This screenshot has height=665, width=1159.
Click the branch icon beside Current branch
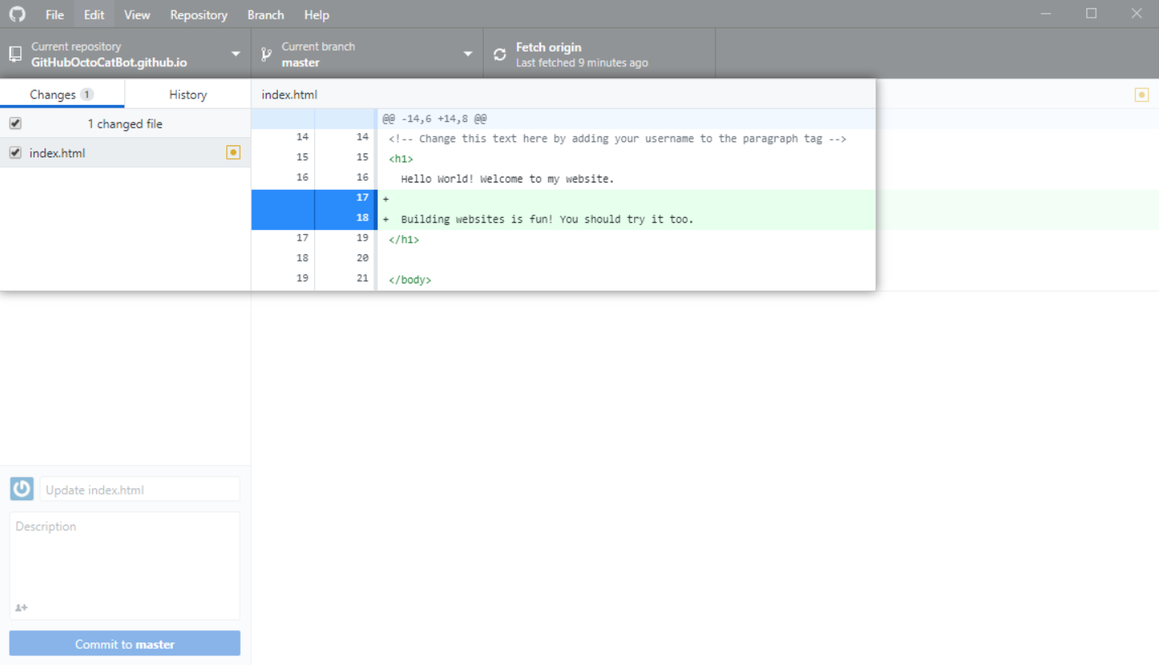click(x=267, y=55)
